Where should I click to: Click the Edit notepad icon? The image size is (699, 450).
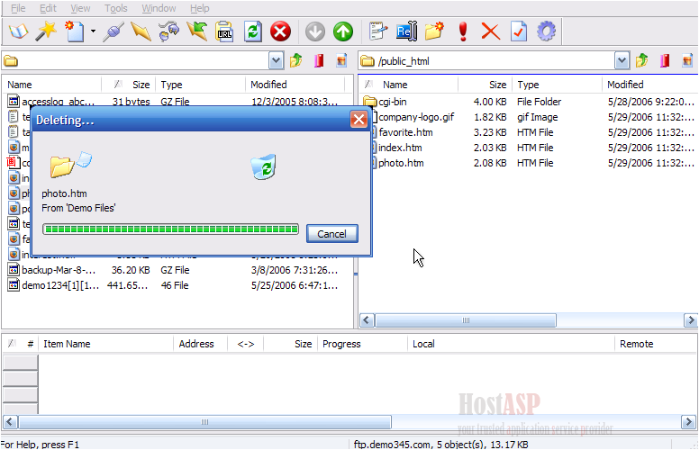click(x=378, y=31)
